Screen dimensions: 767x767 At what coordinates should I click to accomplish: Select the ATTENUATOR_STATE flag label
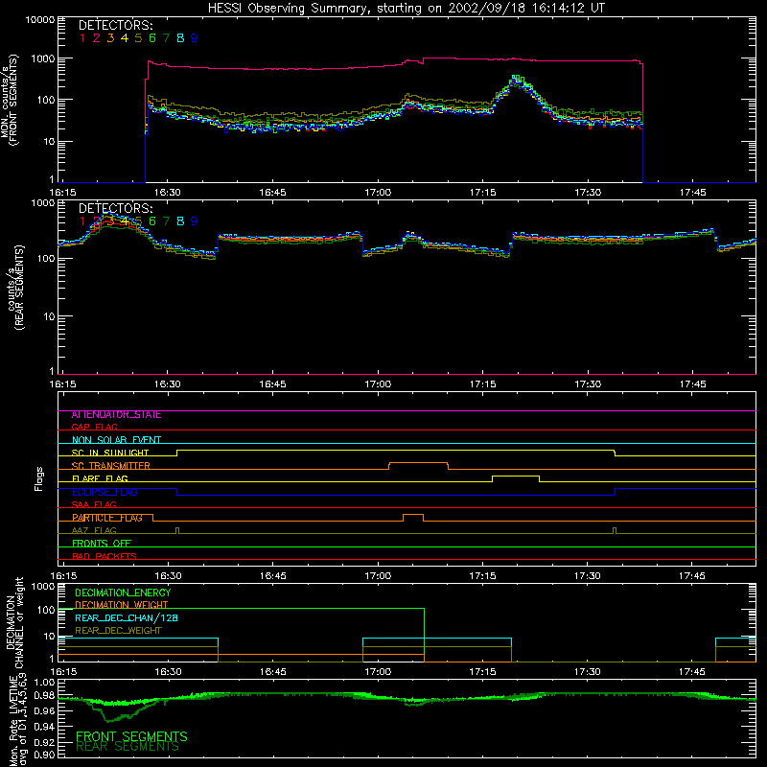coord(116,415)
